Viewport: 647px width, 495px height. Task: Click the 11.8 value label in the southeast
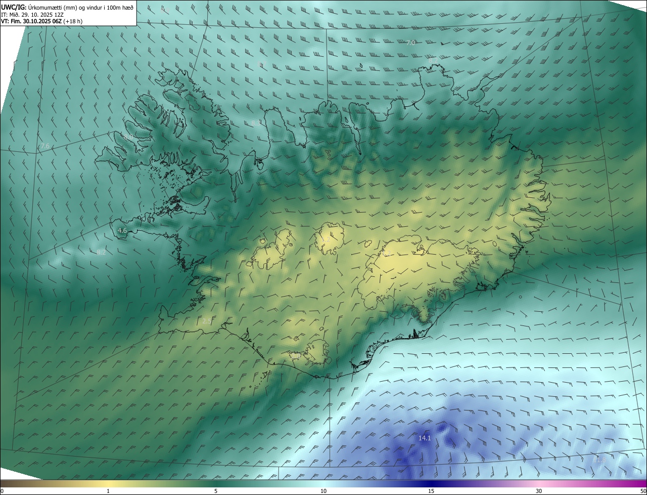click(x=598, y=460)
